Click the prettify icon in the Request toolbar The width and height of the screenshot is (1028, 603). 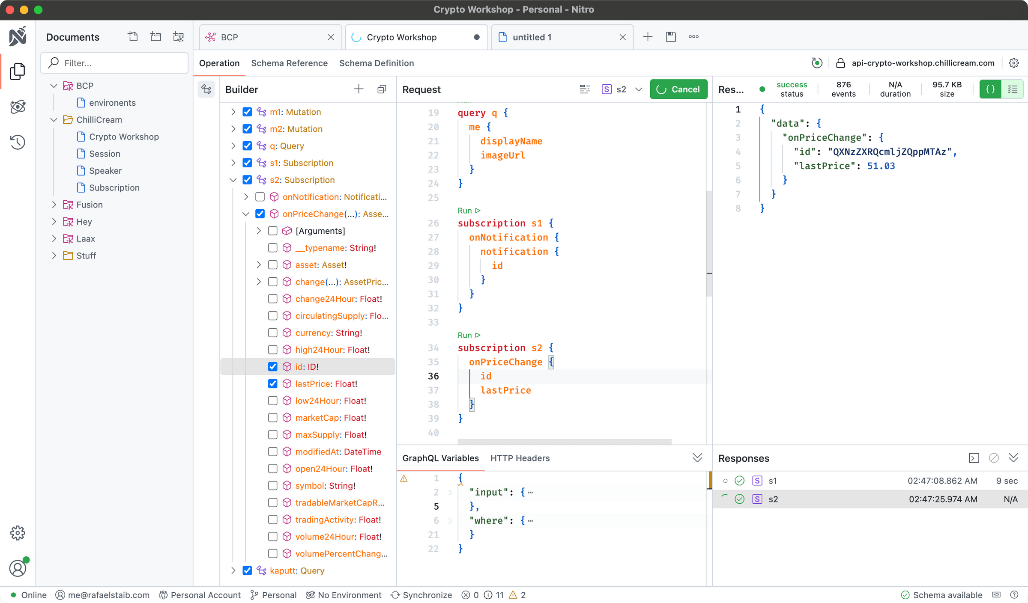pos(585,89)
